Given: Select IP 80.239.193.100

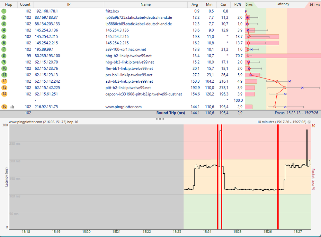Looking at the screenshot, I should point(47,56).
